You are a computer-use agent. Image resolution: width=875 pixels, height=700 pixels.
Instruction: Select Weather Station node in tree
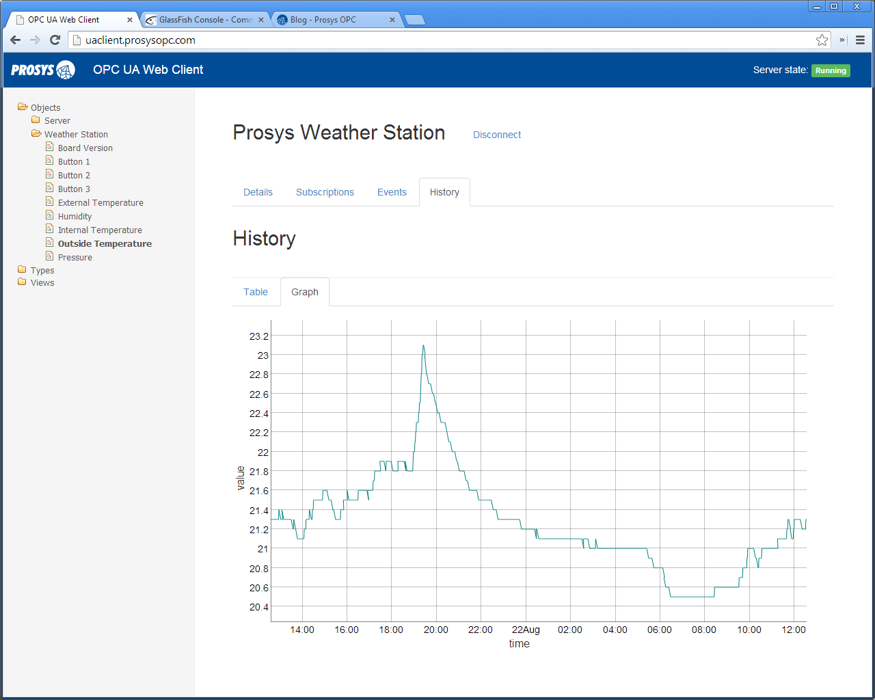pyautogui.click(x=76, y=134)
